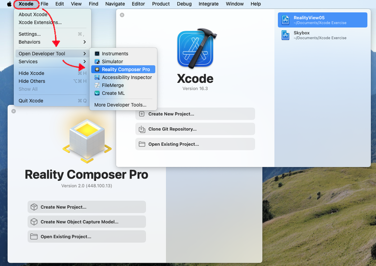Image resolution: width=376 pixels, height=266 pixels.
Task: Click Create New Project... in Reality Composer Pro
Action: (x=87, y=207)
